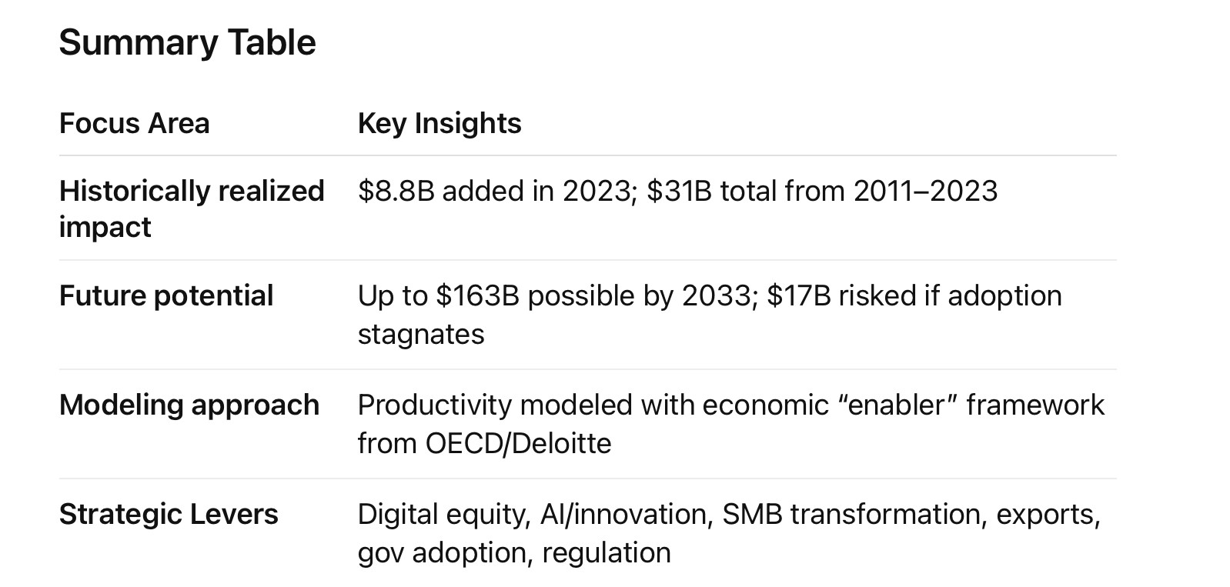Click the Strategic Levers row label
Image resolution: width=1230 pixels, height=587 pixels.
click(x=169, y=514)
